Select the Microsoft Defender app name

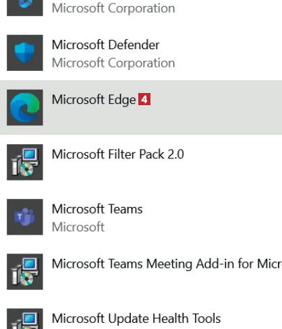click(106, 44)
